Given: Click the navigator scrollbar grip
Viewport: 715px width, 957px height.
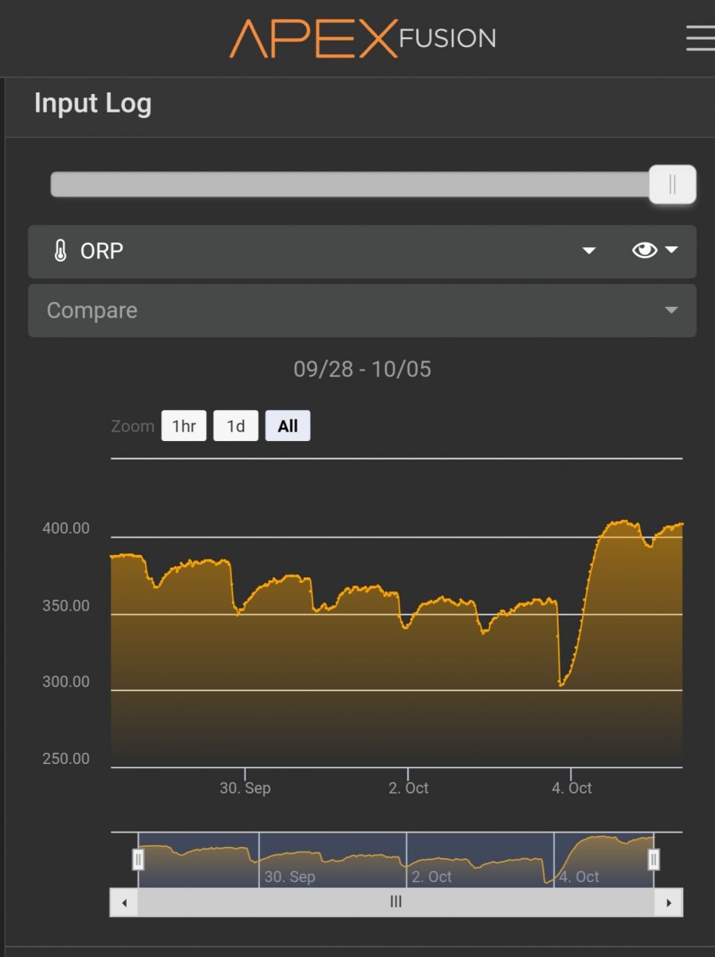Looking at the screenshot, I should pos(396,903).
